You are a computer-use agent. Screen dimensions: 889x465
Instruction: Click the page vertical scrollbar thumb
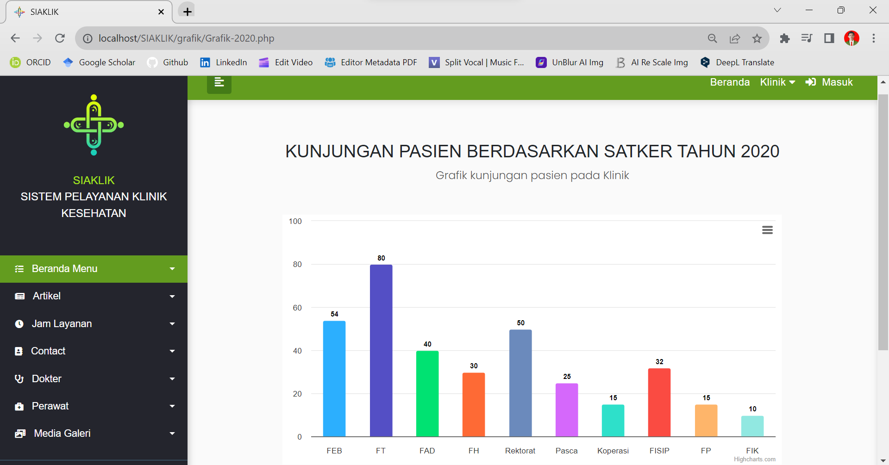point(883,222)
